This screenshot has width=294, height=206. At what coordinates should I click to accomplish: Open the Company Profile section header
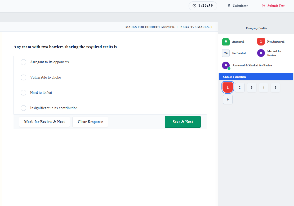(x=256, y=28)
